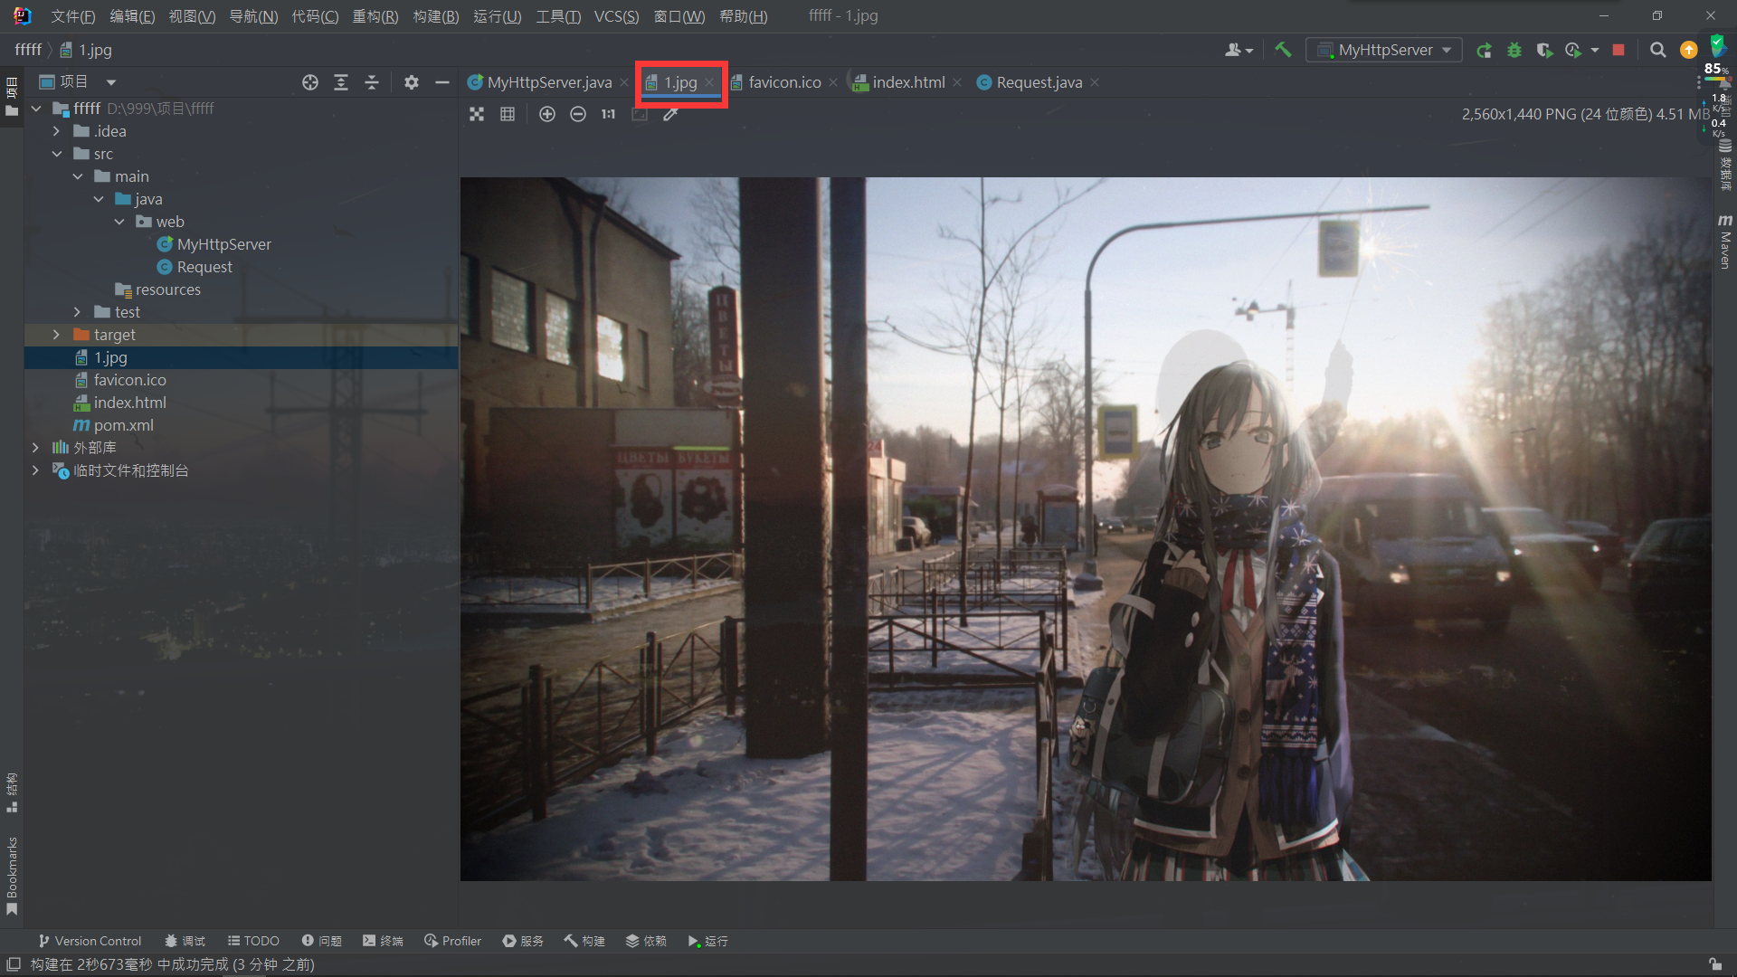The width and height of the screenshot is (1737, 977).
Task: Locate opened file in project tree
Action: [310, 82]
